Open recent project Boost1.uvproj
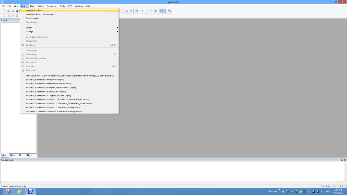Image resolution: width=347 pixels, height=195 pixels. 69,99
